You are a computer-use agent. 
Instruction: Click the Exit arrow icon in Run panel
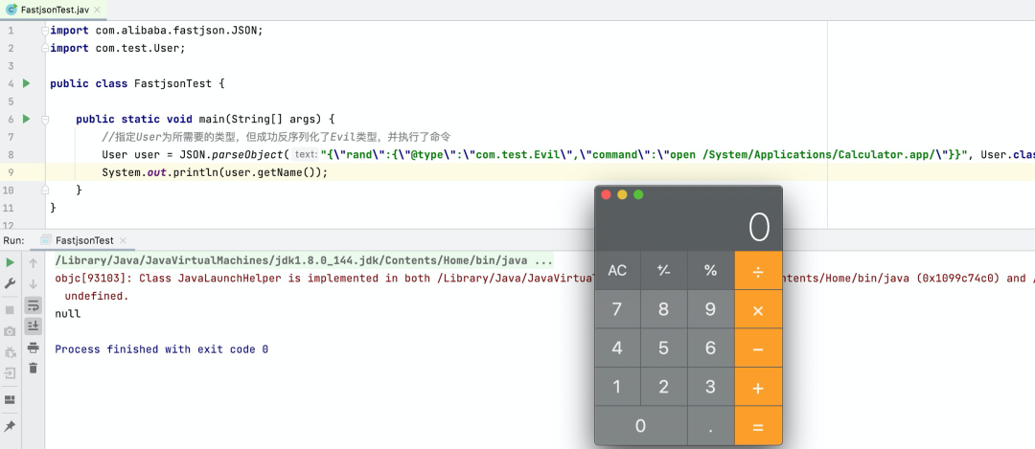10,373
